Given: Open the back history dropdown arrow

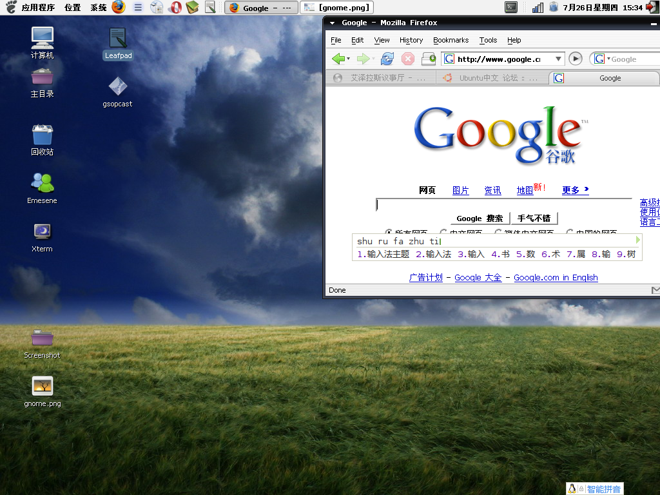Looking at the screenshot, I should pos(349,59).
